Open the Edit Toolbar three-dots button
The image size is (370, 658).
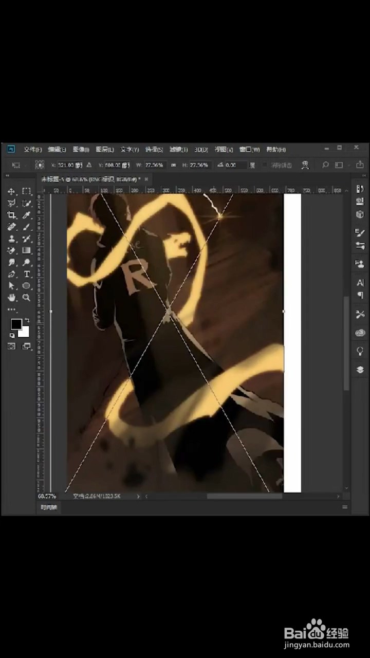click(11, 310)
